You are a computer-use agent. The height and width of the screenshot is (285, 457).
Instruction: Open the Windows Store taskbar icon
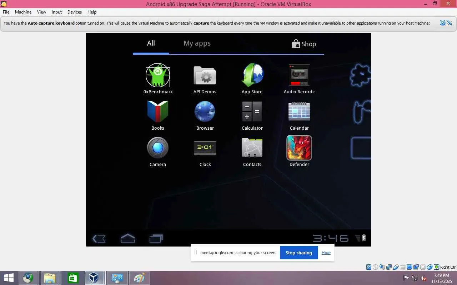[72, 278]
